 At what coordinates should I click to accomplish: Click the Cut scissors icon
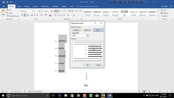click(x=7, y=10)
